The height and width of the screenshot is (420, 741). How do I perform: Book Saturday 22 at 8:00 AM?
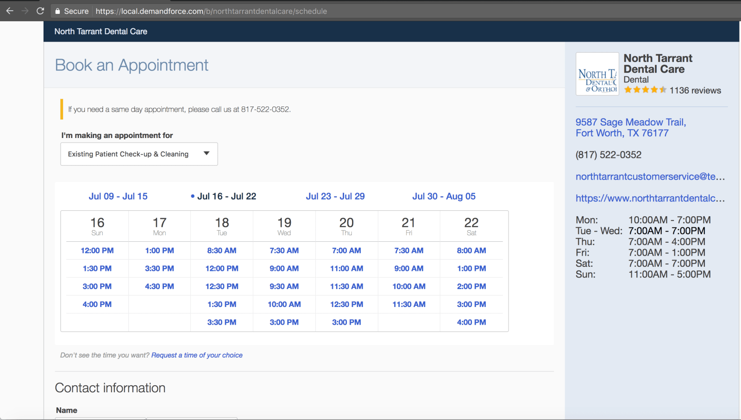(471, 251)
